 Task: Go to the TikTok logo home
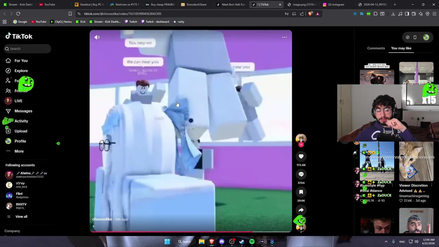pos(19,36)
